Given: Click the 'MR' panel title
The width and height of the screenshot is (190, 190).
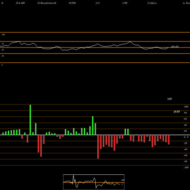Looking at the screenshot, I should [169, 99].
